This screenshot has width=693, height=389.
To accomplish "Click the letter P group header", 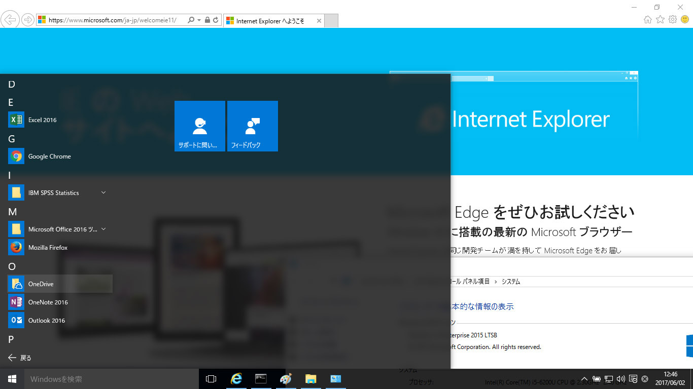I will (x=11, y=339).
